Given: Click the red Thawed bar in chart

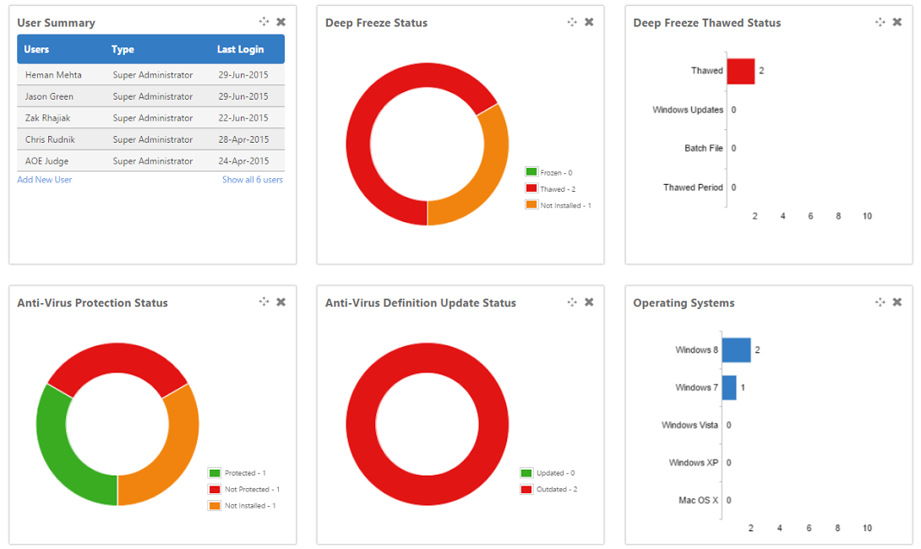Looking at the screenshot, I should 741,71.
